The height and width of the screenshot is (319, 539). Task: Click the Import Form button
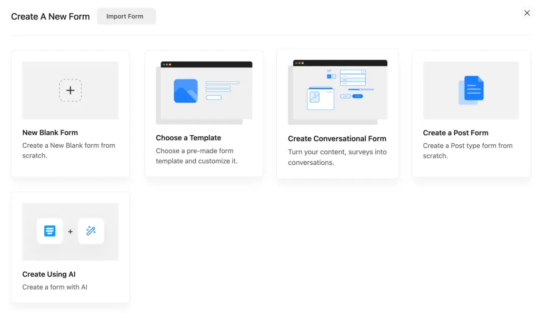tap(126, 16)
